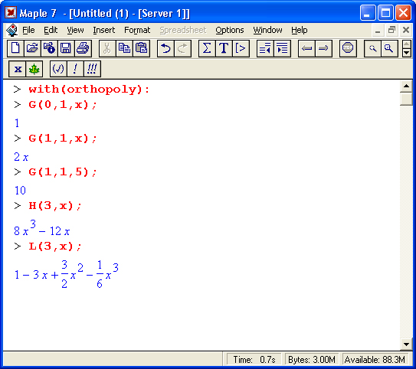Viewport: 416px width, 369px height.
Task: Save the worksheet with floppy disk icon
Action: 66,48
